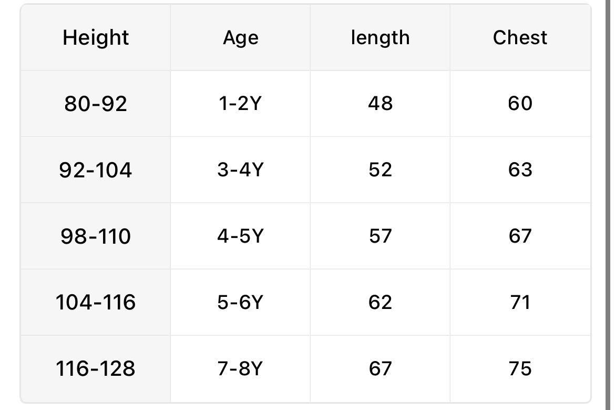Click the 7-8Y age cell
Screen dimensions: 615x410
click(x=240, y=368)
